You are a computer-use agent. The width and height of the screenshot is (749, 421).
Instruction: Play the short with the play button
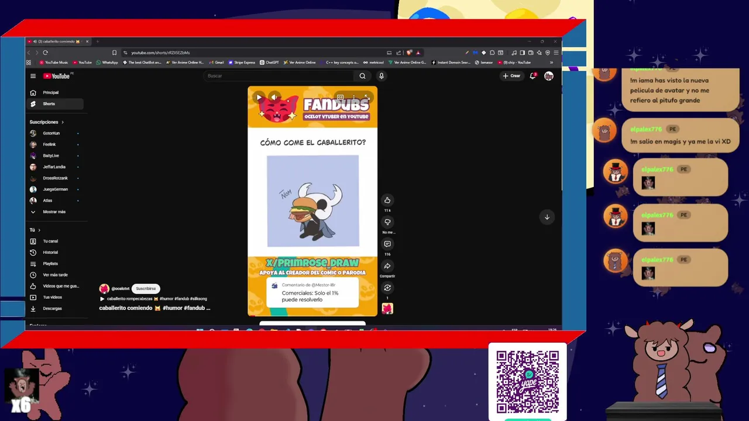[x=259, y=98]
